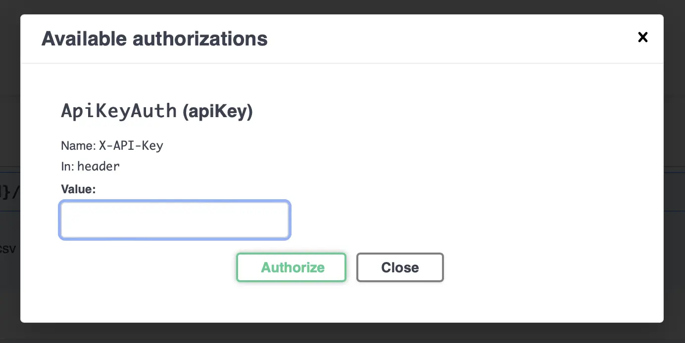Screen dimensions: 685x343
Task: Click the X icon to dismiss authorizations dialog
Action: pos(642,37)
